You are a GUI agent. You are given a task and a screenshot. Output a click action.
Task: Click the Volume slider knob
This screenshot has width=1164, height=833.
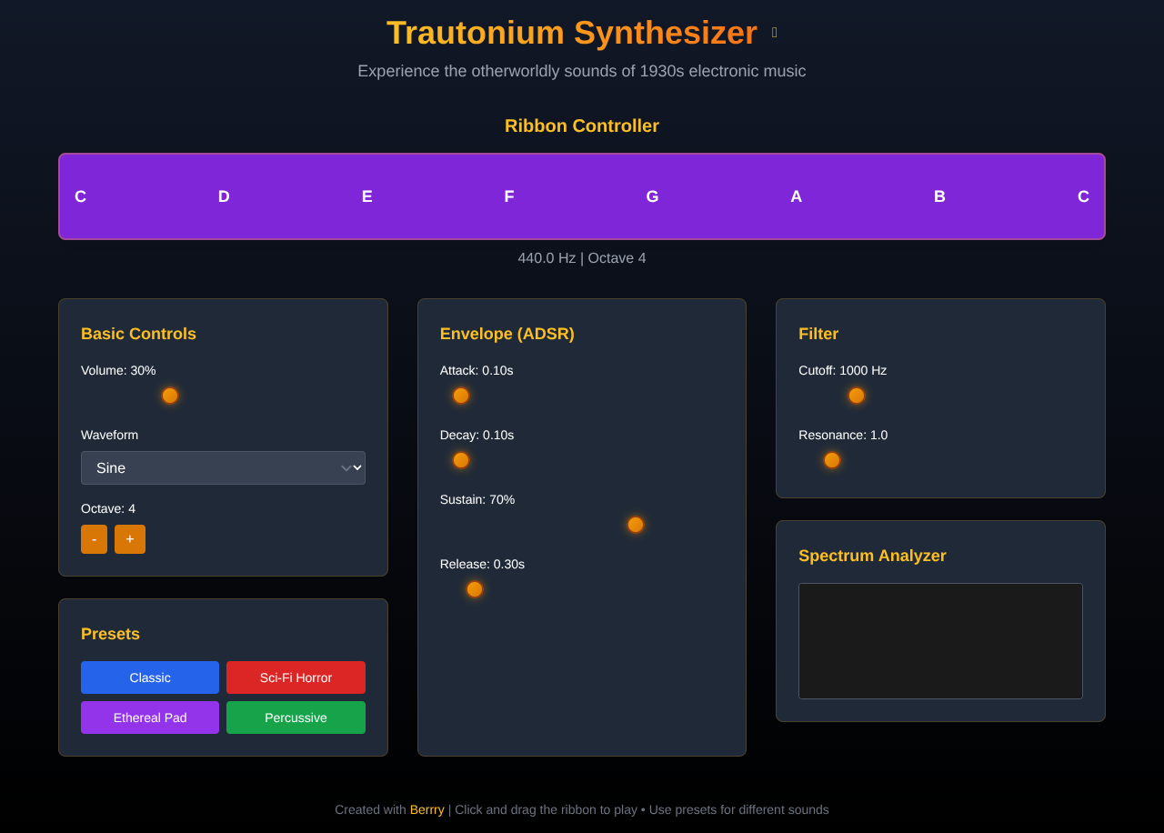(169, 396)
